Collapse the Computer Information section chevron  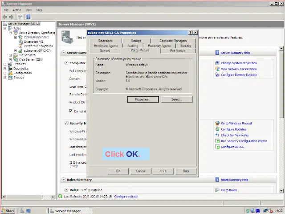[x=66, y=63]
